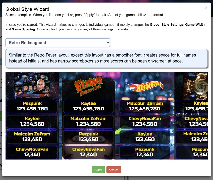Click Pezpunk 12,340 box under Hot Wheels

(x=145, y=152)
